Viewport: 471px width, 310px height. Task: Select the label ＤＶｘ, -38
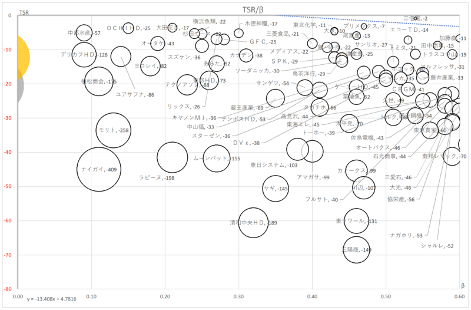point(246,143)
